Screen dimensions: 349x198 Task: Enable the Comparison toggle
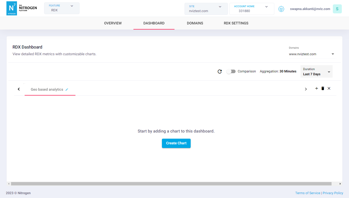click(231, 71)
